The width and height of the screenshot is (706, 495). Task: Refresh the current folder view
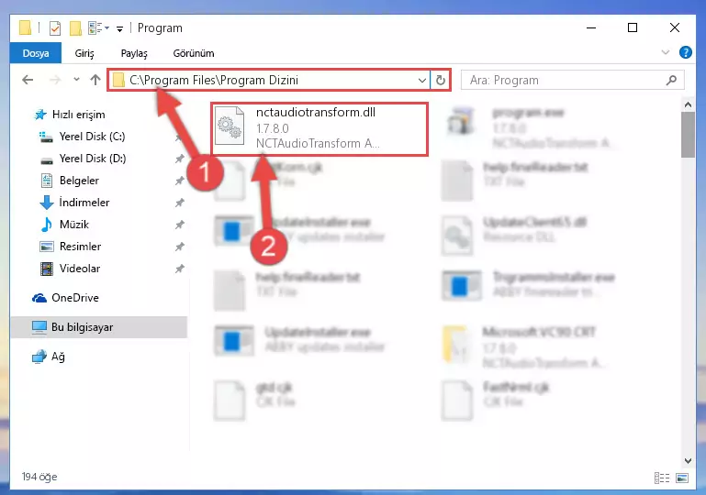441,80
